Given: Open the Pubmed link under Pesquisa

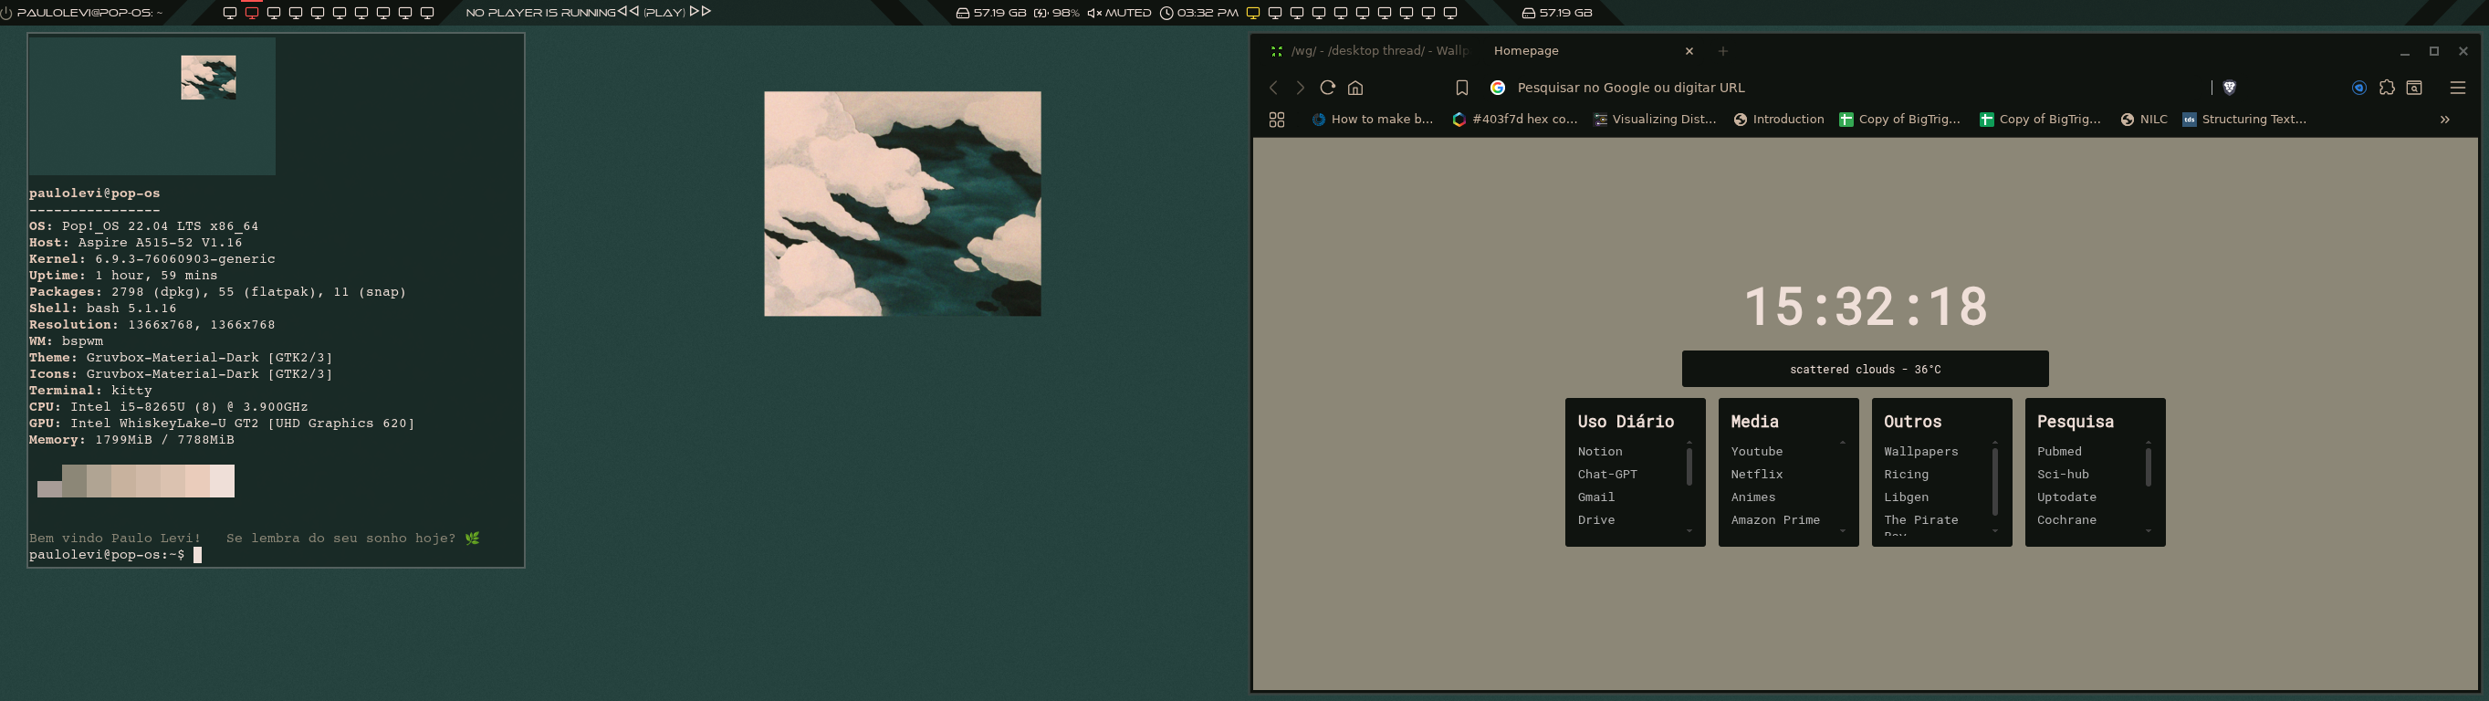Looking at the screenshot, I should point(2059,452).
